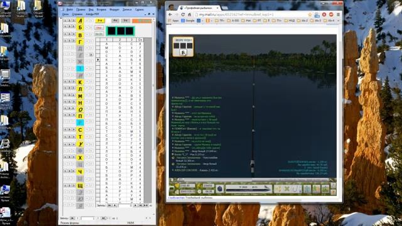The image size is (402, 226).
Task: Click record number field in main form navigator
Action: click(88, 218)
